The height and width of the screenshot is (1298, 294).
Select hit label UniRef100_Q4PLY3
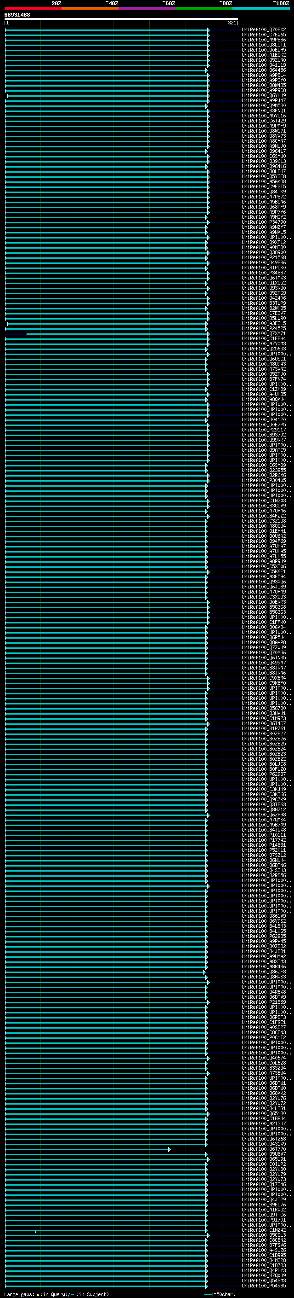tap(264, 1270)
